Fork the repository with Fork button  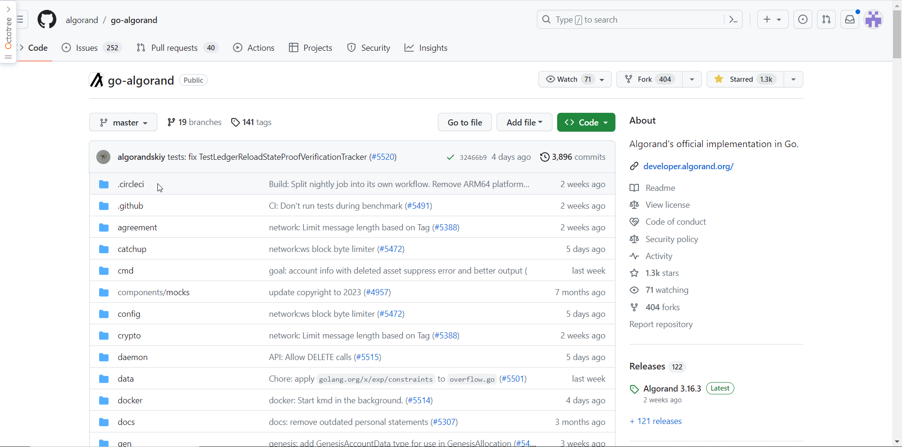(x=649, y=79)
